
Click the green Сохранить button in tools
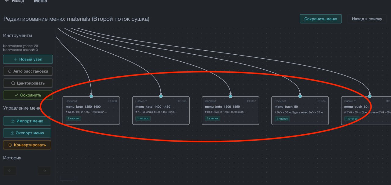(28, 95)
